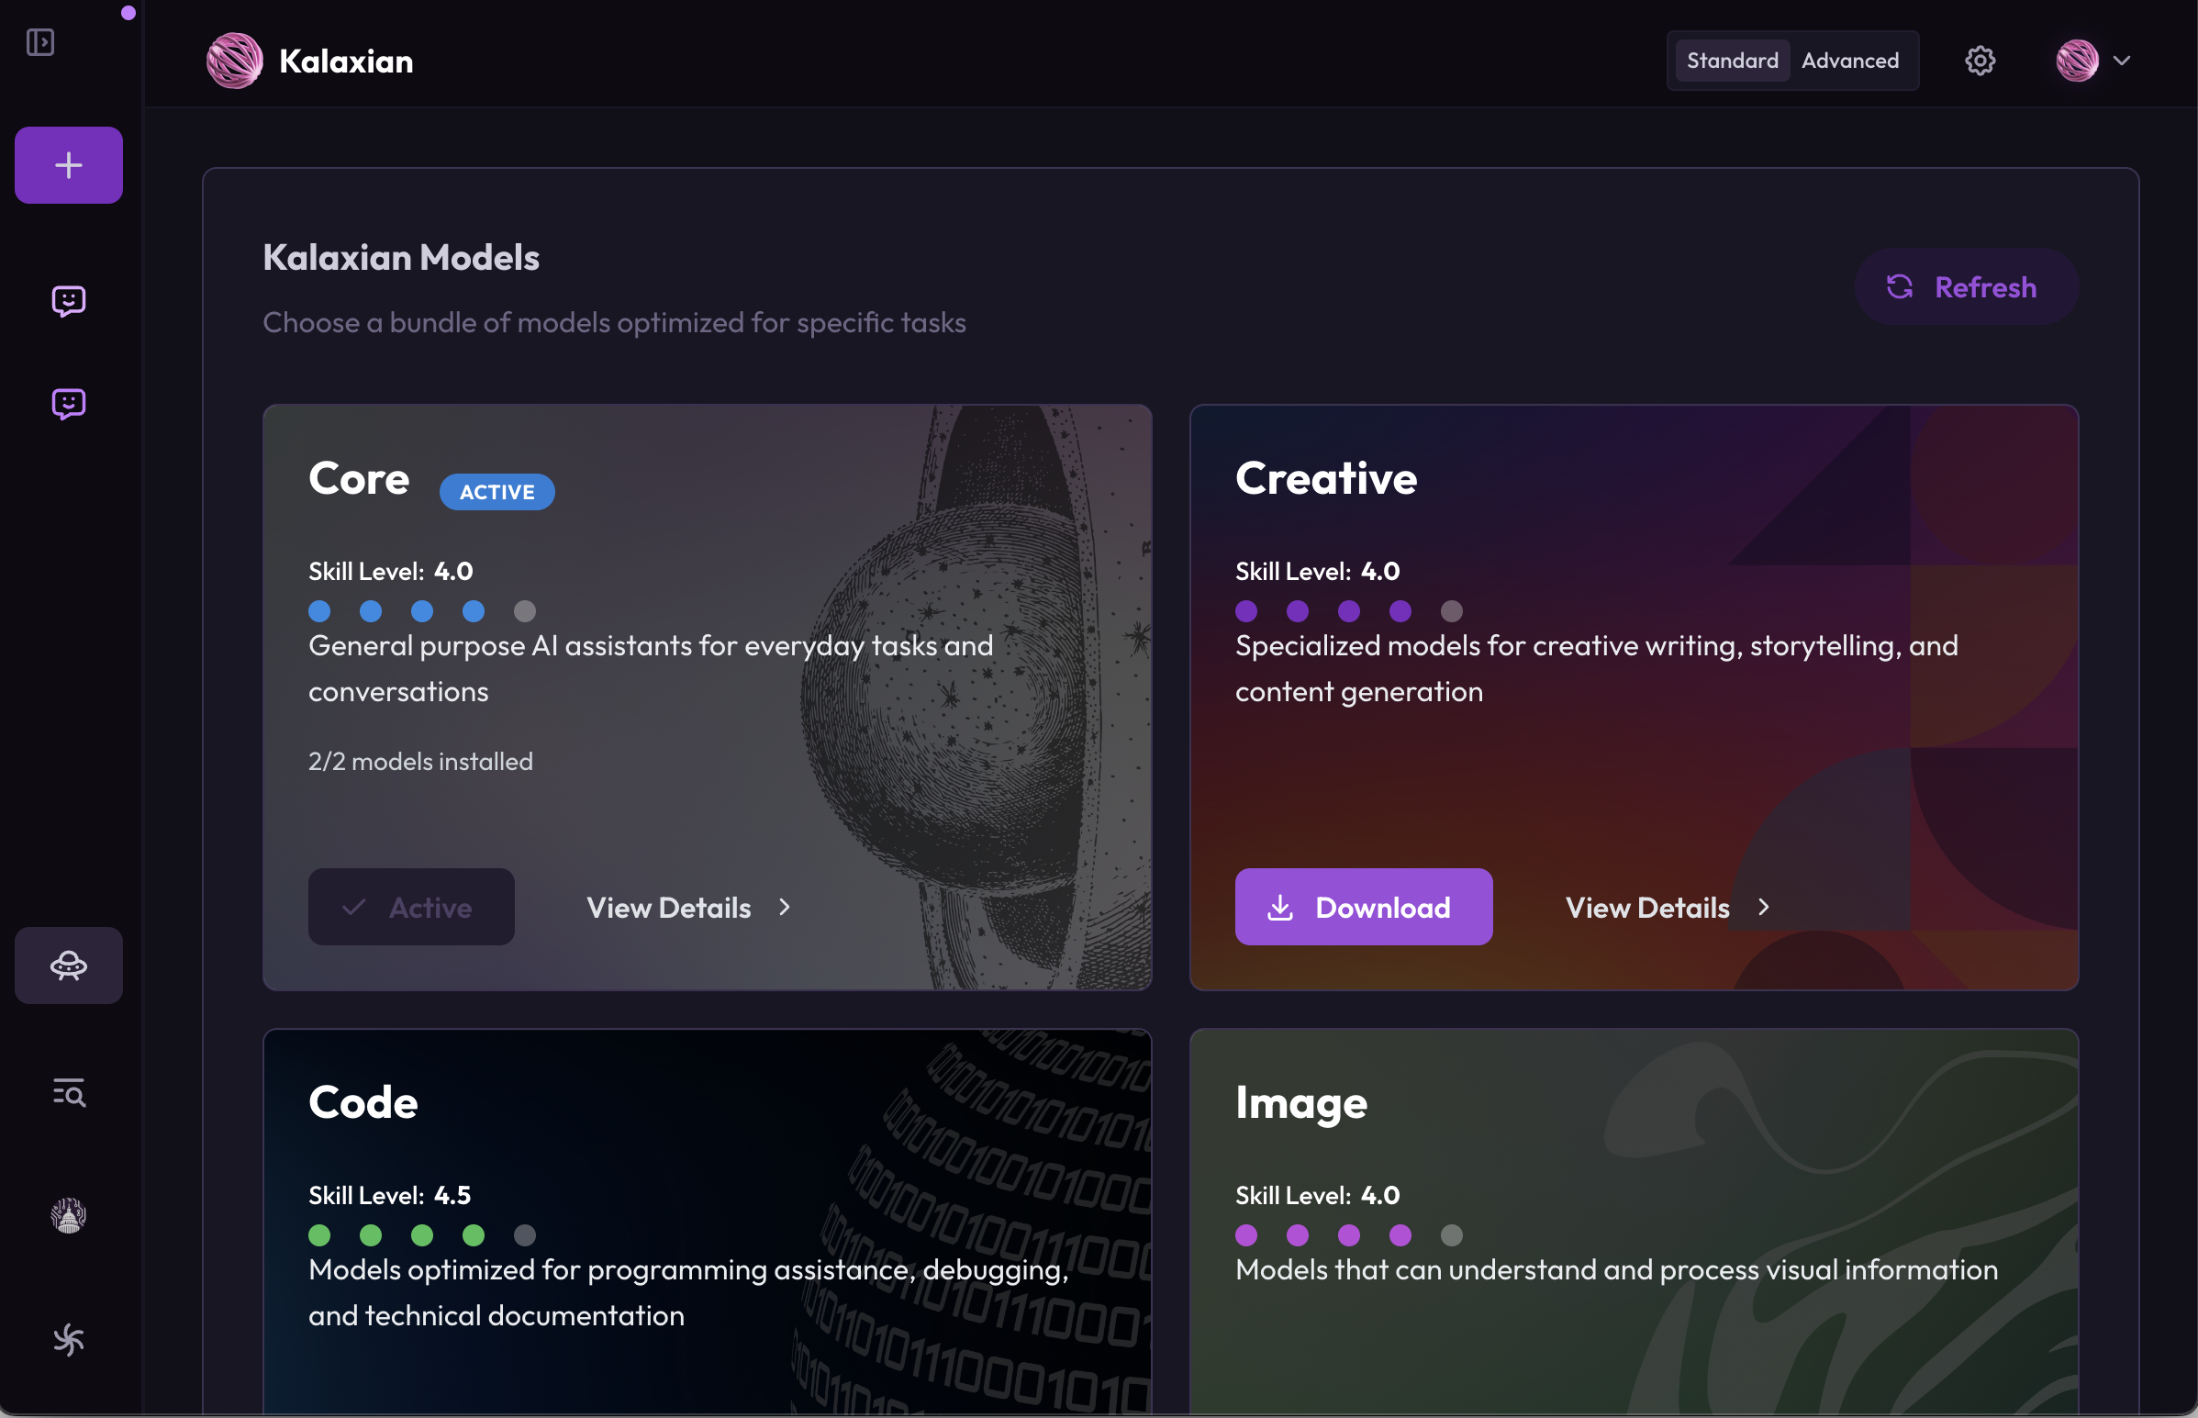This screenshot has width=2198, height=1418.
Task: Switch to Advanced mode
Action: pos(1850,61)
